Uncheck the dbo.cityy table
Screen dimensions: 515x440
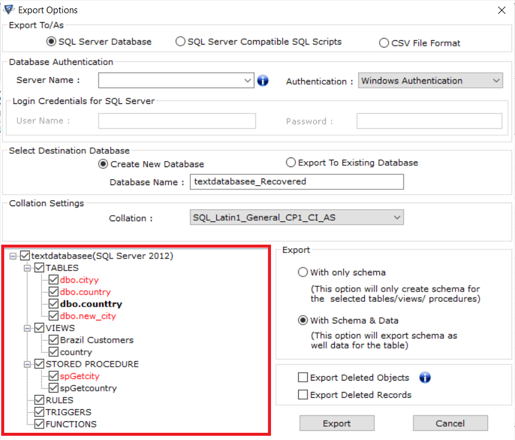pyautogui.click(x=53, y=280)
